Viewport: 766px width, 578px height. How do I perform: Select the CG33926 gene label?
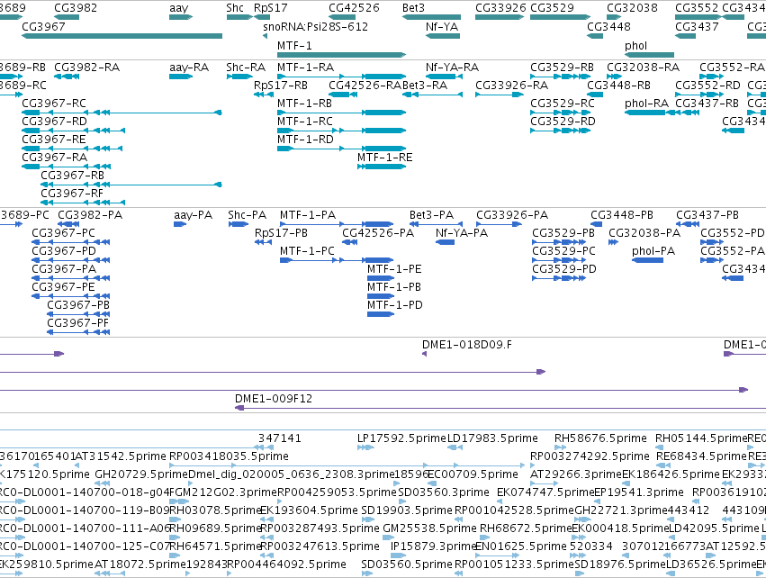click(x=500, y=8)
